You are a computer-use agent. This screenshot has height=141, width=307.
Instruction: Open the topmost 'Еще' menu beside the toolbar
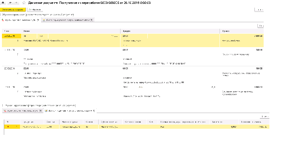click(259, 10)
